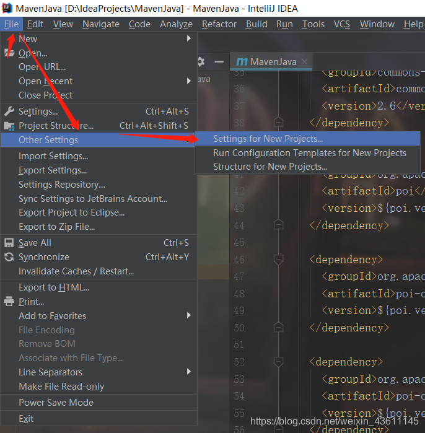This screenshot has height=433, width=425.
Task: Select Export to HTML...
Action: [x=99, y=287]
